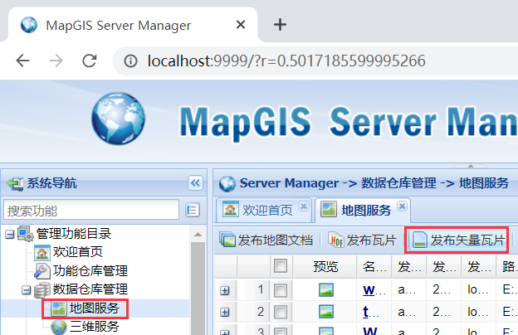
Task: Click the globe icon in breadcrumb bar
Action: (227, 183)
